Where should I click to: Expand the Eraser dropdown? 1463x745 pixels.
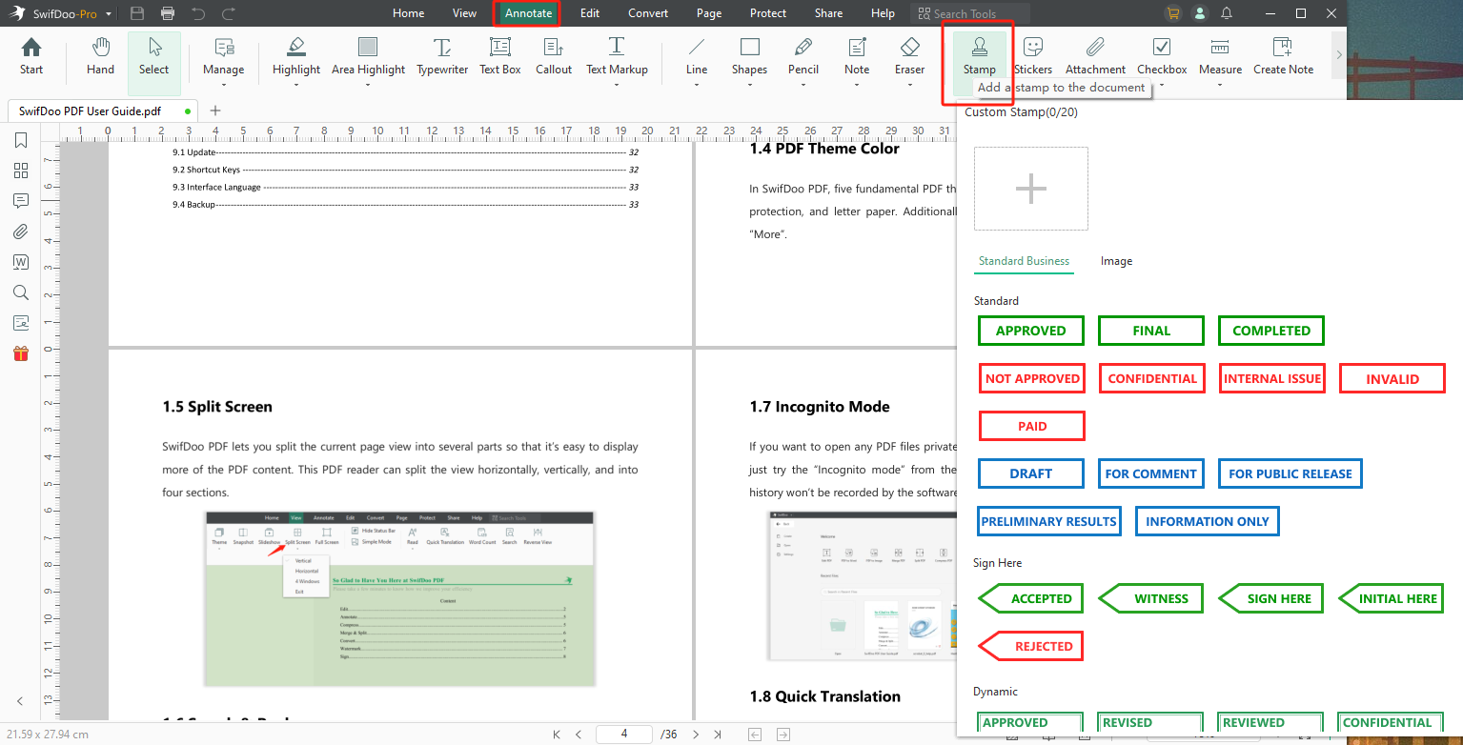(x=909, y=84)
